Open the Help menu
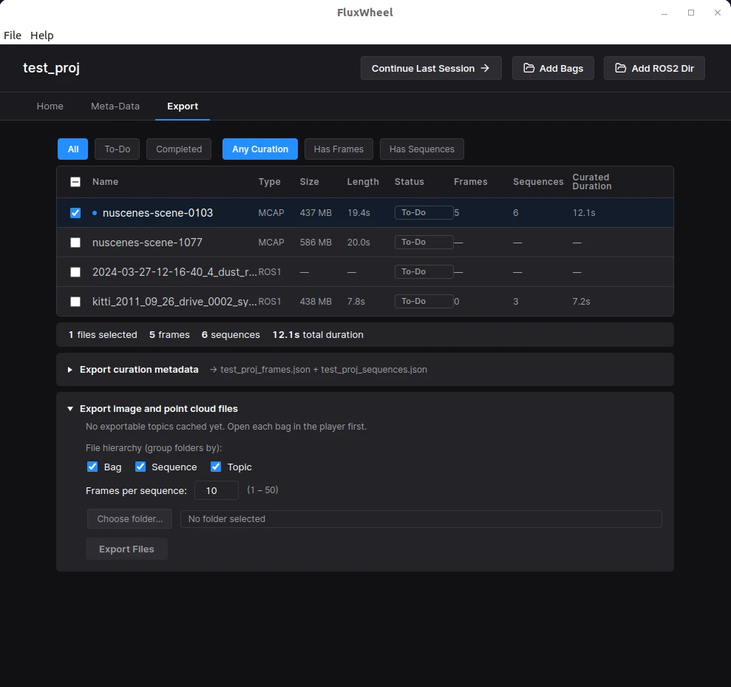Viewport: 731px width, 687px height. pyautogui.click(x=42, y=35)
